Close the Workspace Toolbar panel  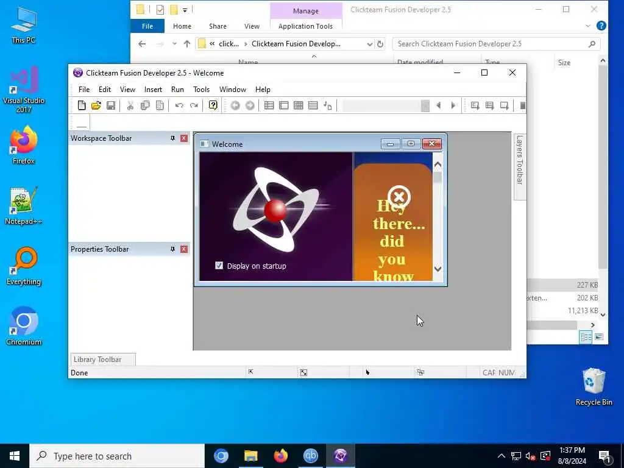tap(184, 138)
